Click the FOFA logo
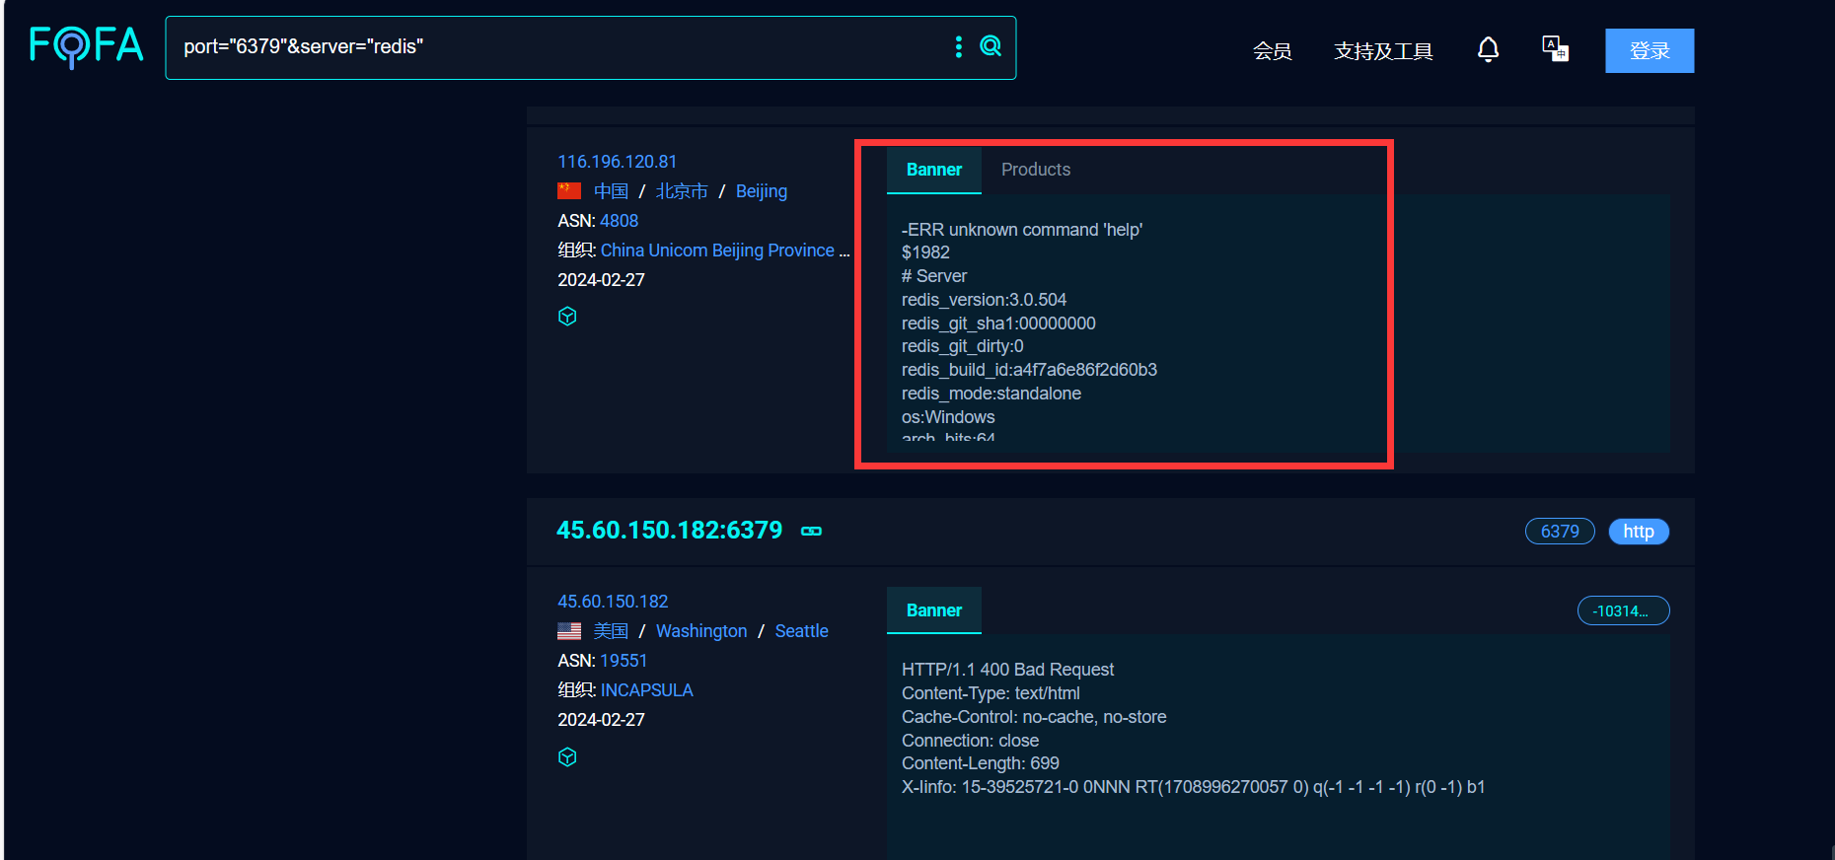Viewport: 1835px width, 860px height. pyautogui.click(x=86, y=45)
